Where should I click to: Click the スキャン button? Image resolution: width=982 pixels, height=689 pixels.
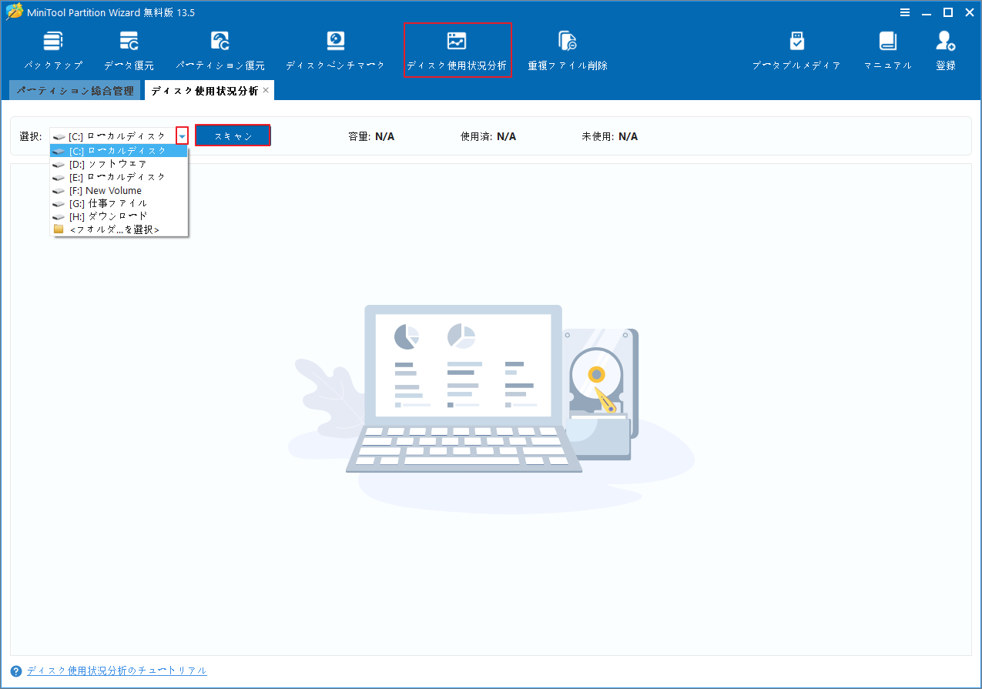click(233, 135)
